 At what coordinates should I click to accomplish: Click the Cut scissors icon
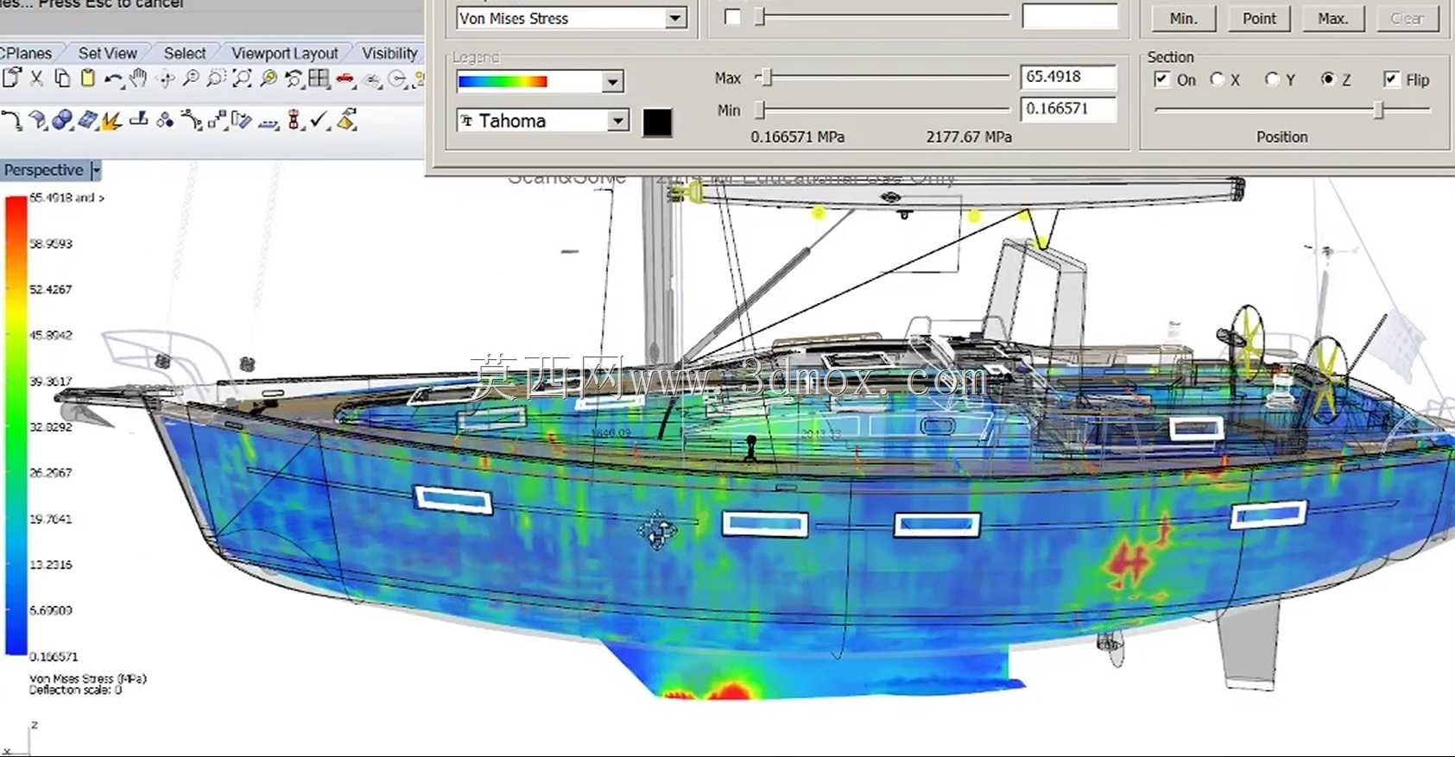pos(37,79)
